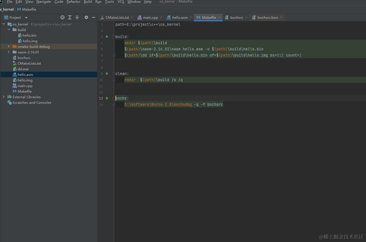Click the Select Opened File crosshair icon

[62, 17]
